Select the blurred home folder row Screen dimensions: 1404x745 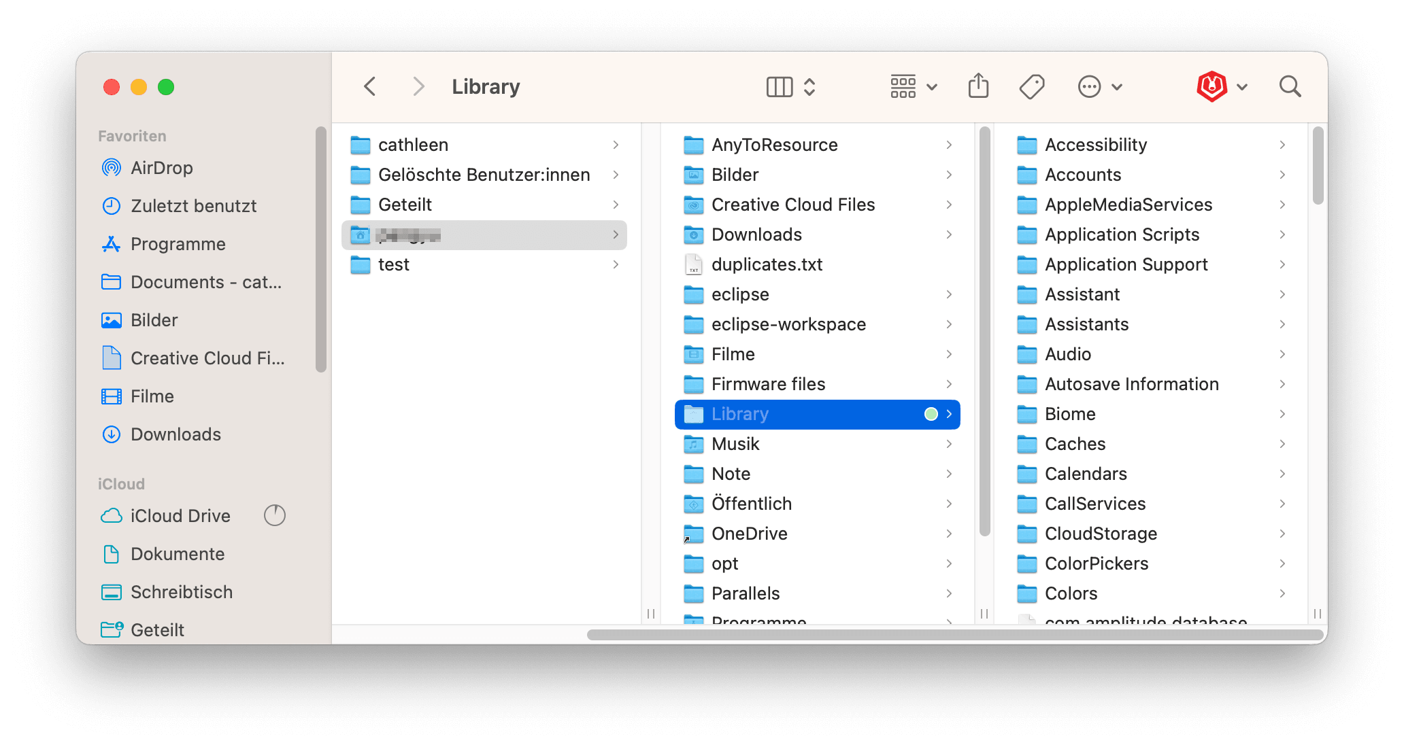point(484,235)
